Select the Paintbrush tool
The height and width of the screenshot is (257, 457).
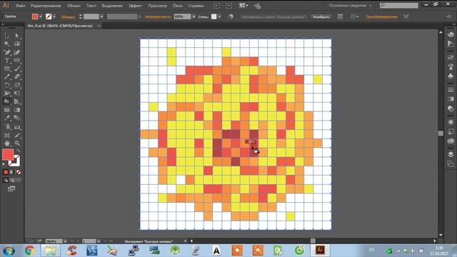click(17, 69)
